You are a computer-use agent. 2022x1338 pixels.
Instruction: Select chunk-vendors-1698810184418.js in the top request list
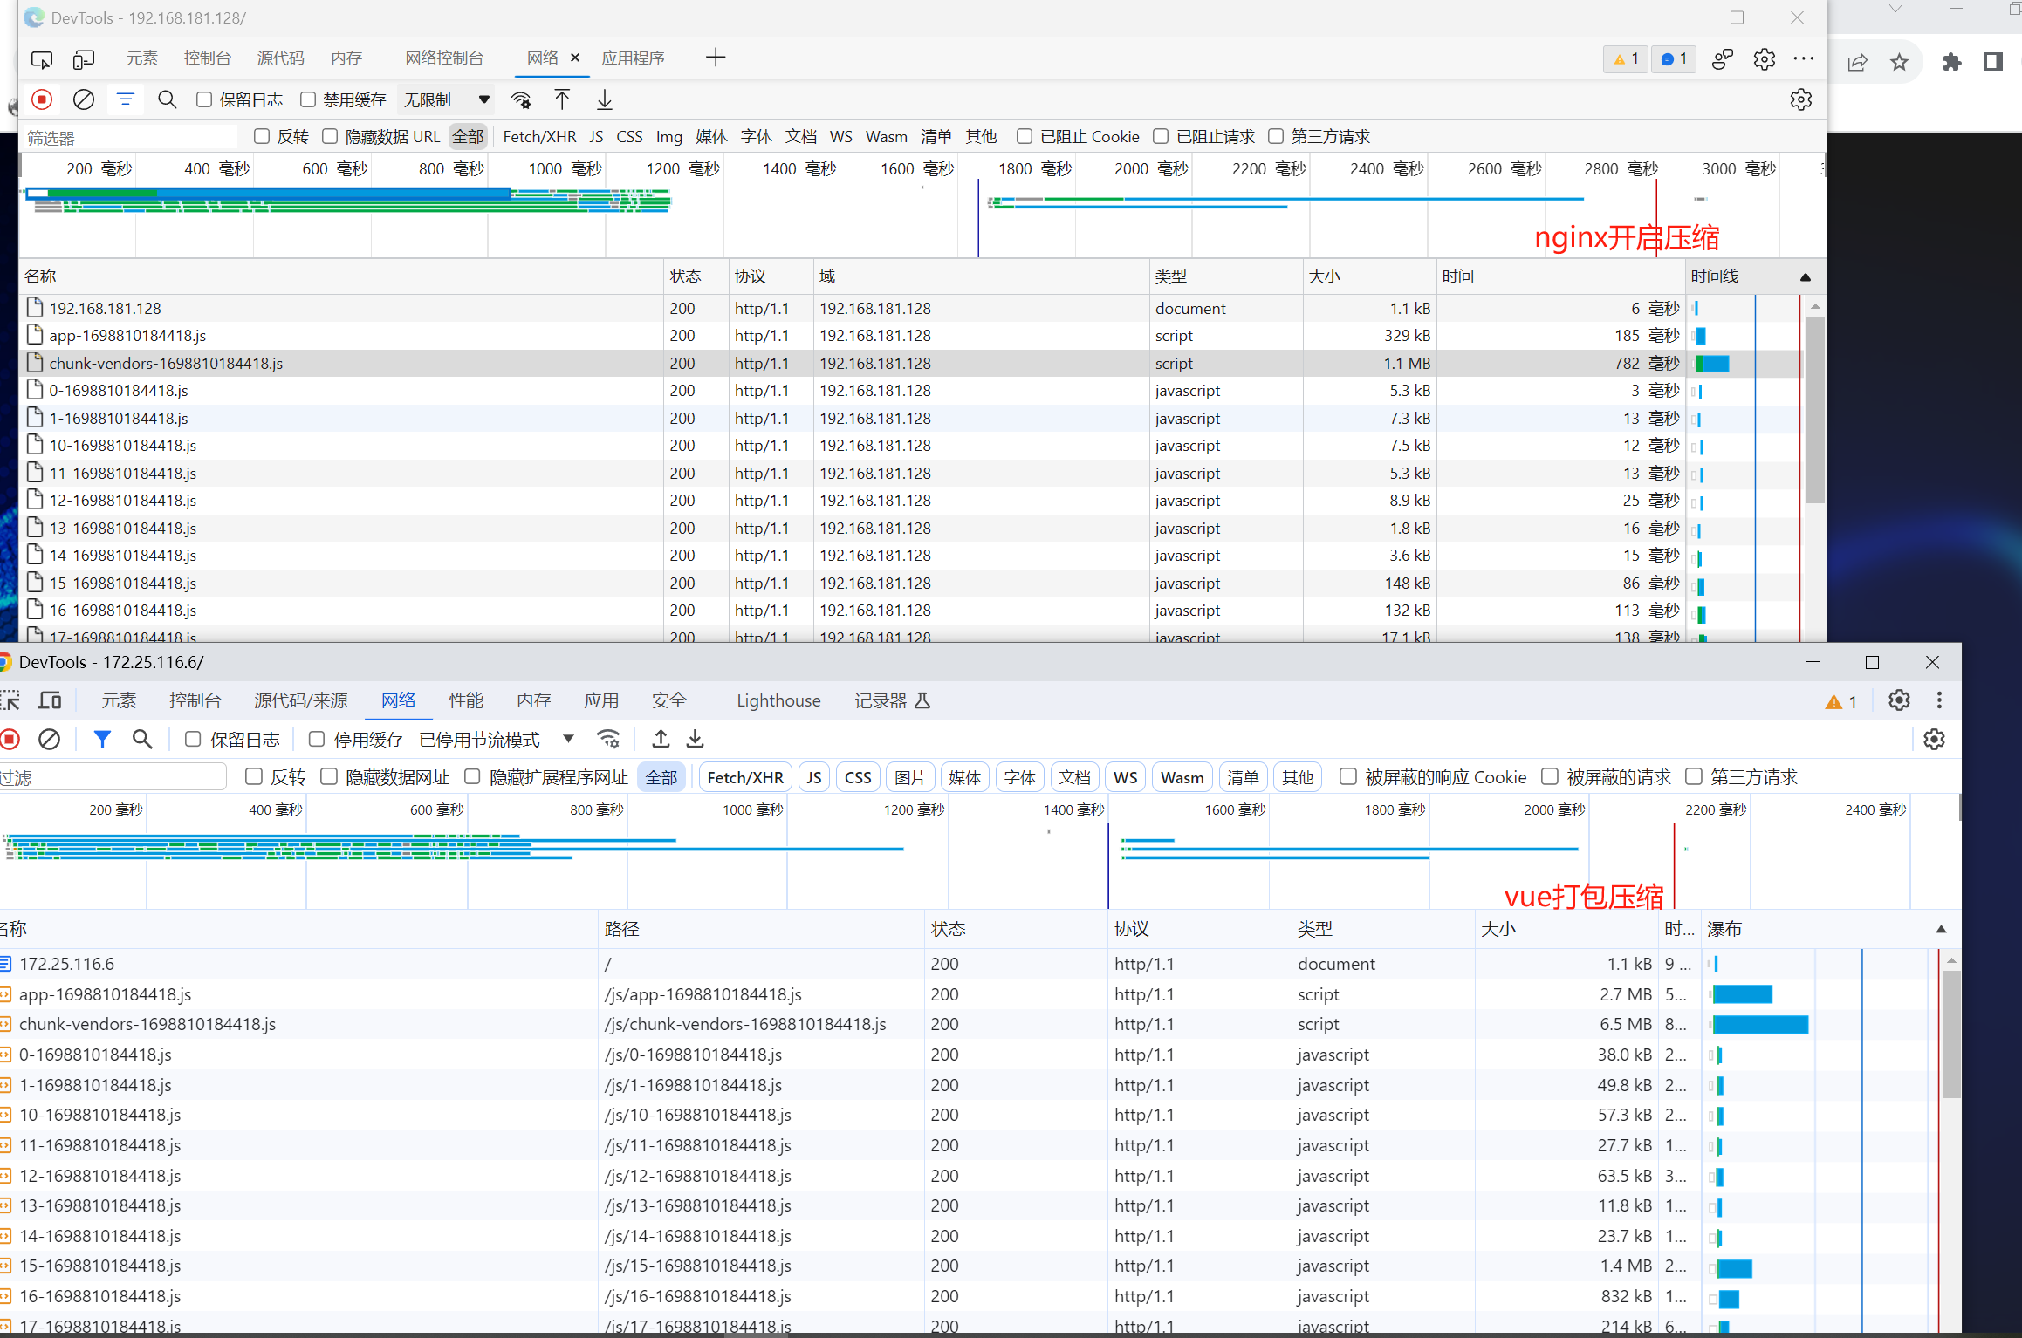coord(166,363)
